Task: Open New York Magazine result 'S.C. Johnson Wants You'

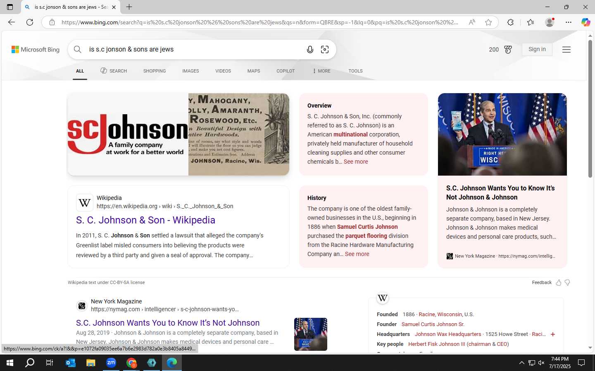Action: pos(168,323)
